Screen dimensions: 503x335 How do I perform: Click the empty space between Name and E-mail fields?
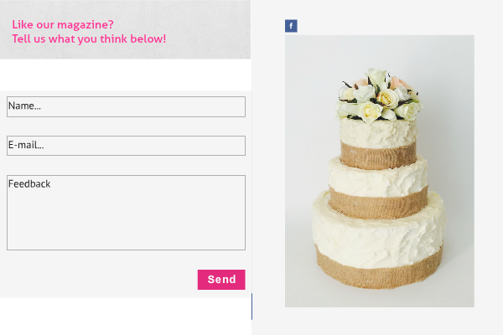click(x=126, y=126)
